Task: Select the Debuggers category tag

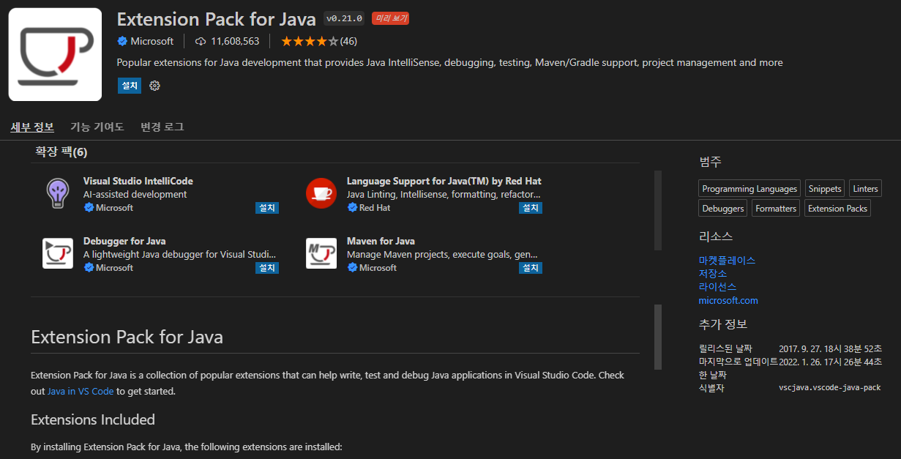Action: point(722,209)
